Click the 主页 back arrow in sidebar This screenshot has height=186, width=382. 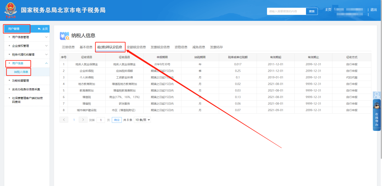click(x=42, y=29)
